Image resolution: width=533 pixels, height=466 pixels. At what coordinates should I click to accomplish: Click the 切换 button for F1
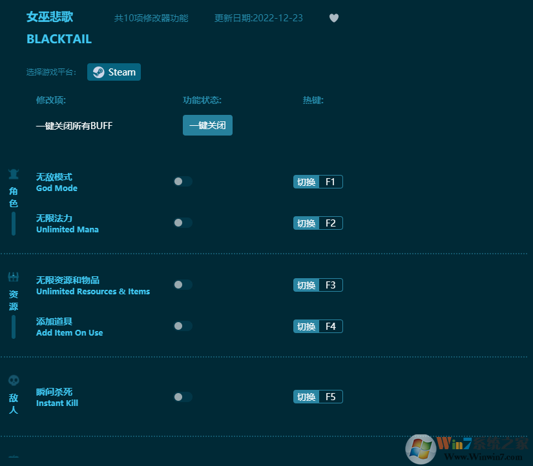(x=306, y=182)
